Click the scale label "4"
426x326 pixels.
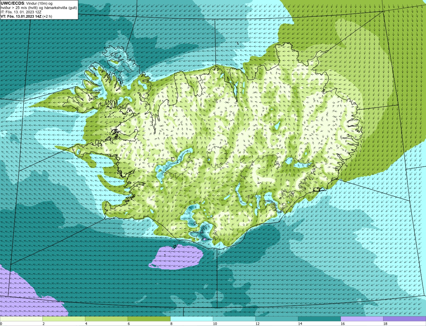pyautogui.click(x=86, y=324)
